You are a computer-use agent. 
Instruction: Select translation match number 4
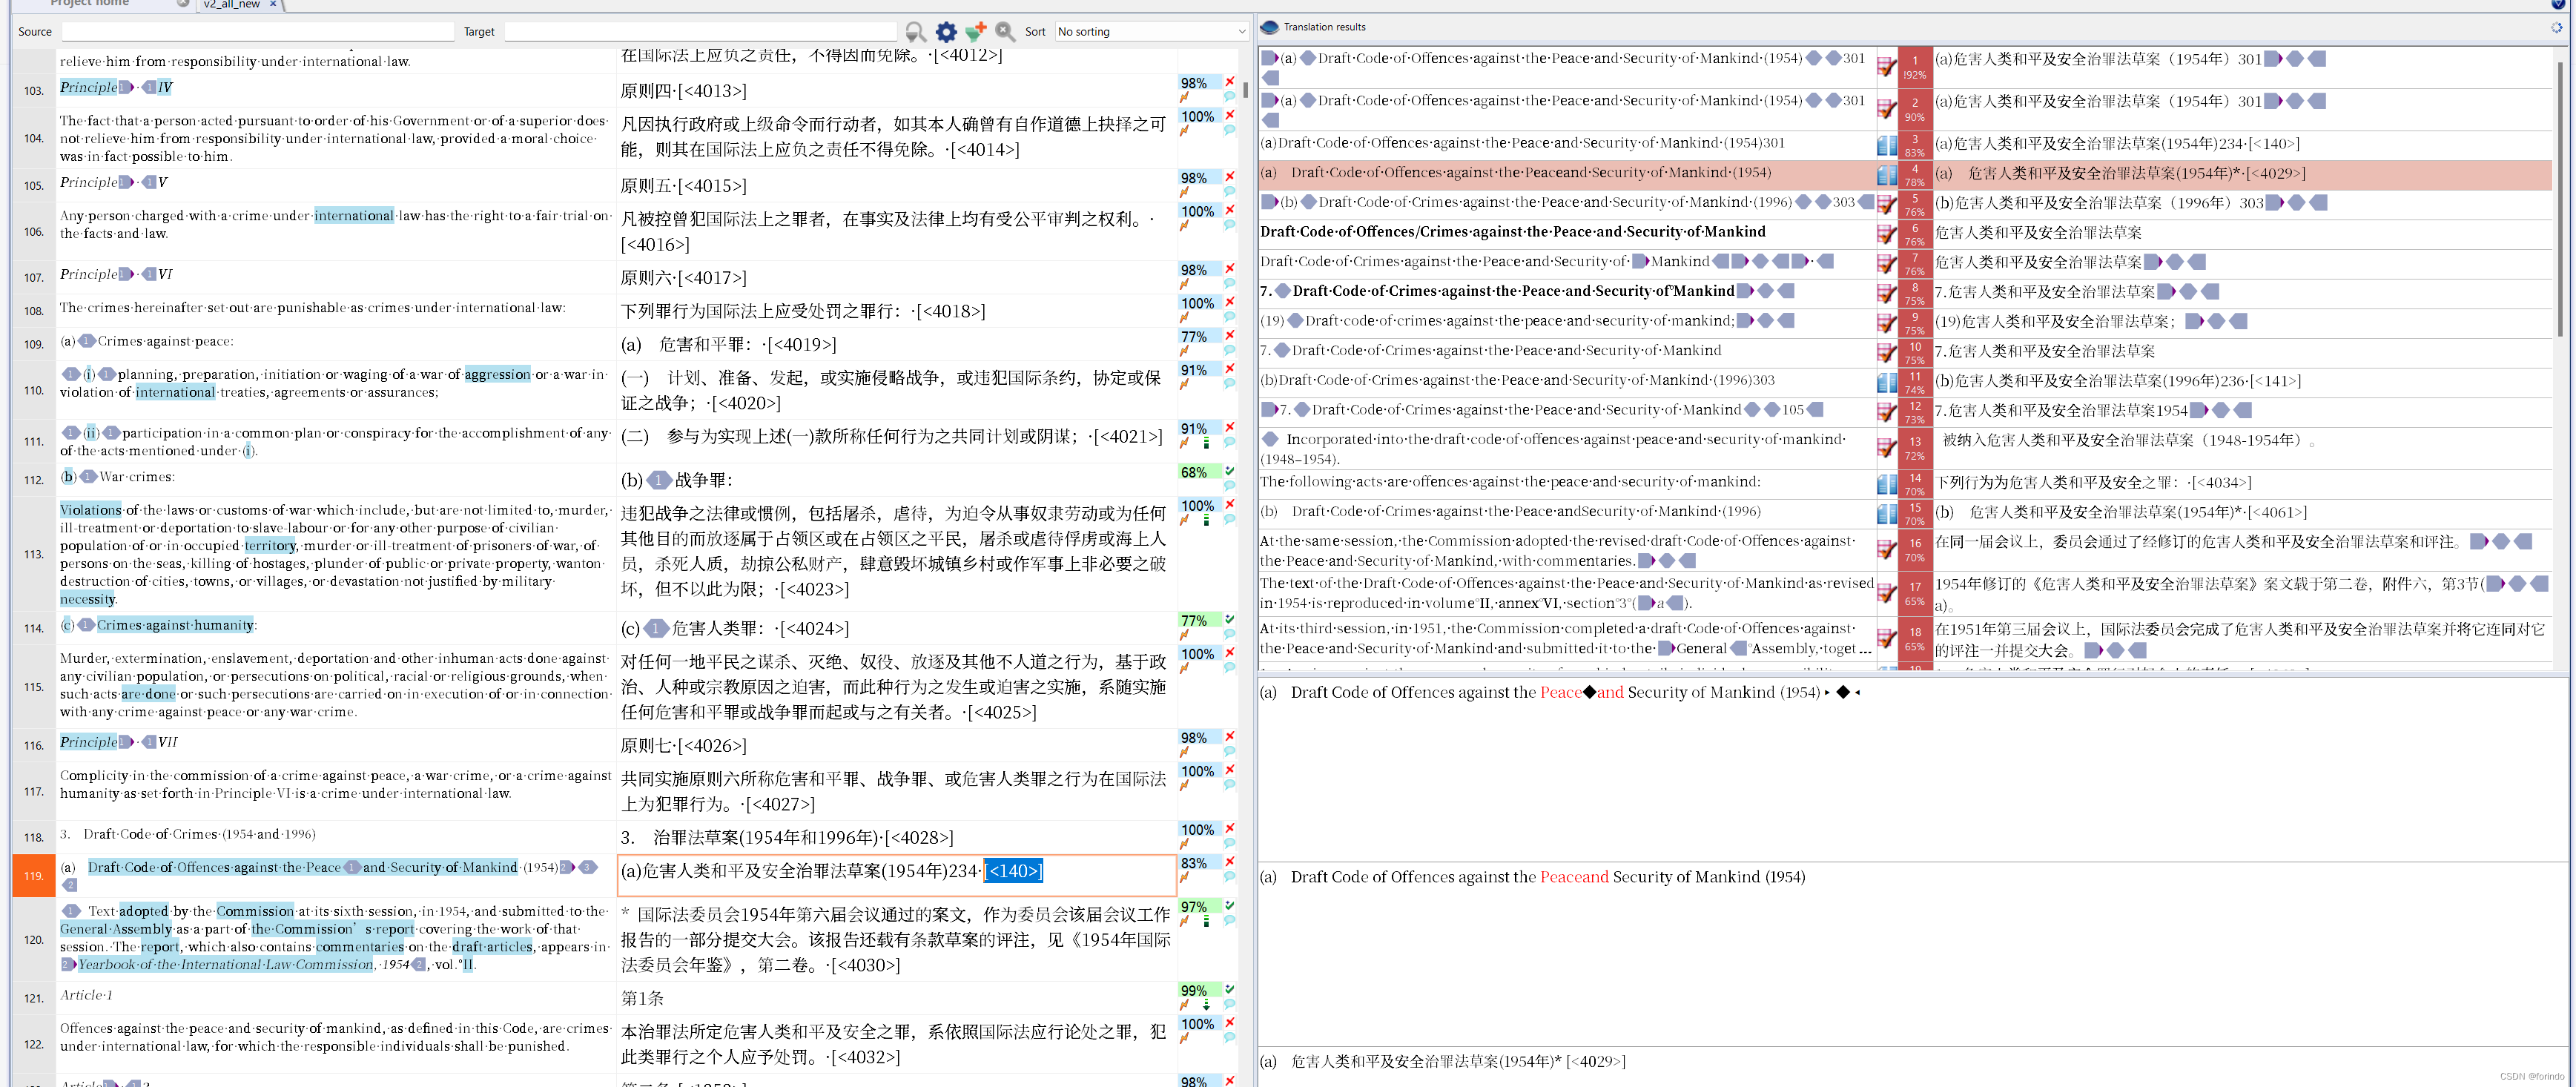(x=1915, y=172)
